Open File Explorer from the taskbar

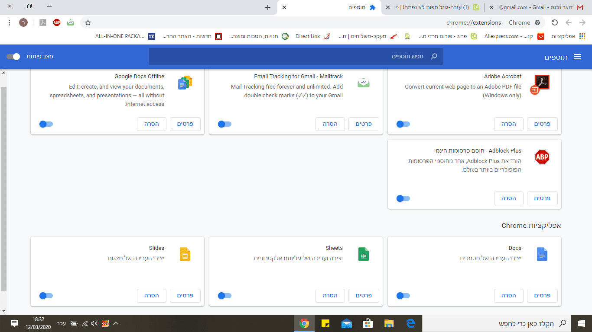pos(389,323)
